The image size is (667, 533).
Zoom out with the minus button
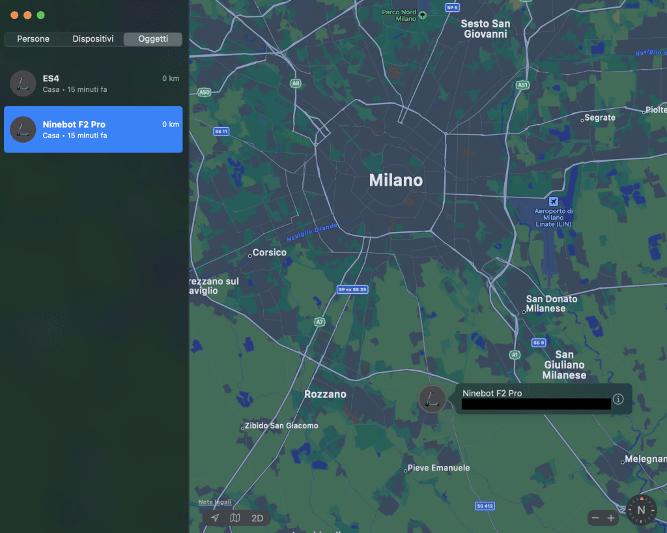point(595,517)
